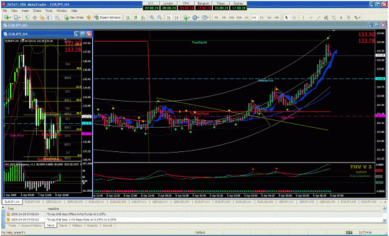This screenshot has width=389, height=236.
Task: Select the W1 timeframe button
Action: pos(269,17)
